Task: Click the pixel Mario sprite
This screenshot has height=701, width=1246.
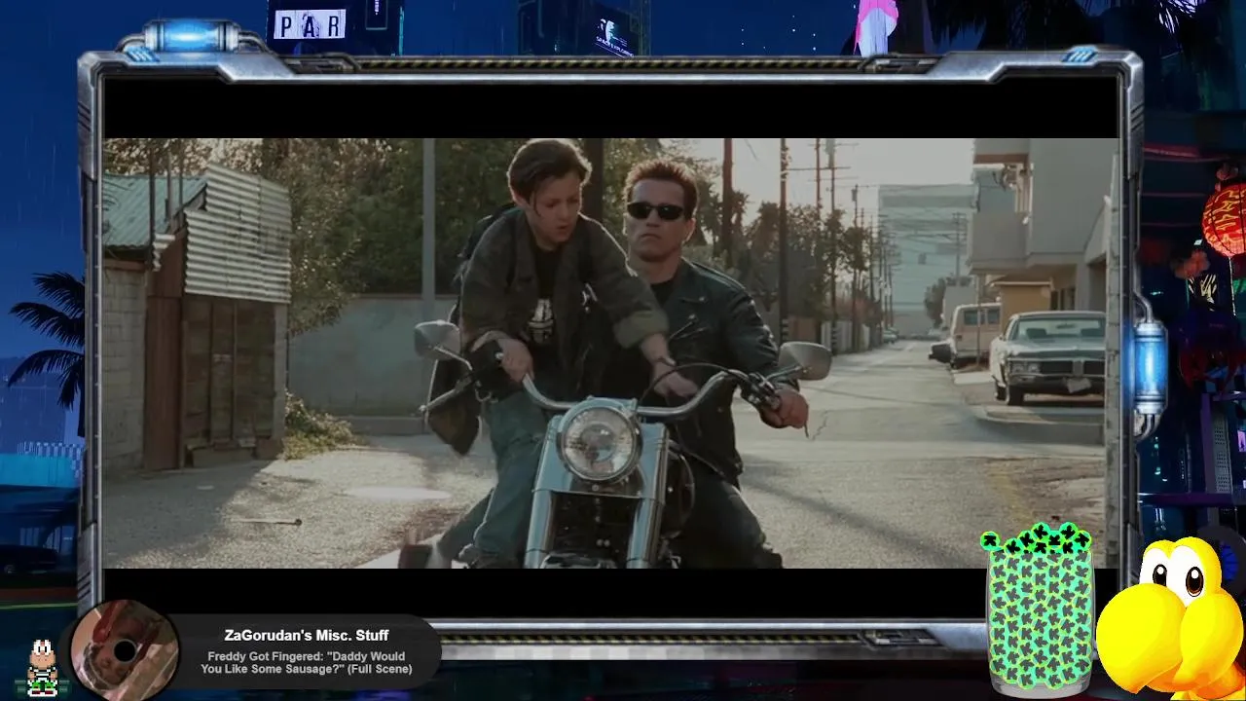Action: tap(41, 669)
